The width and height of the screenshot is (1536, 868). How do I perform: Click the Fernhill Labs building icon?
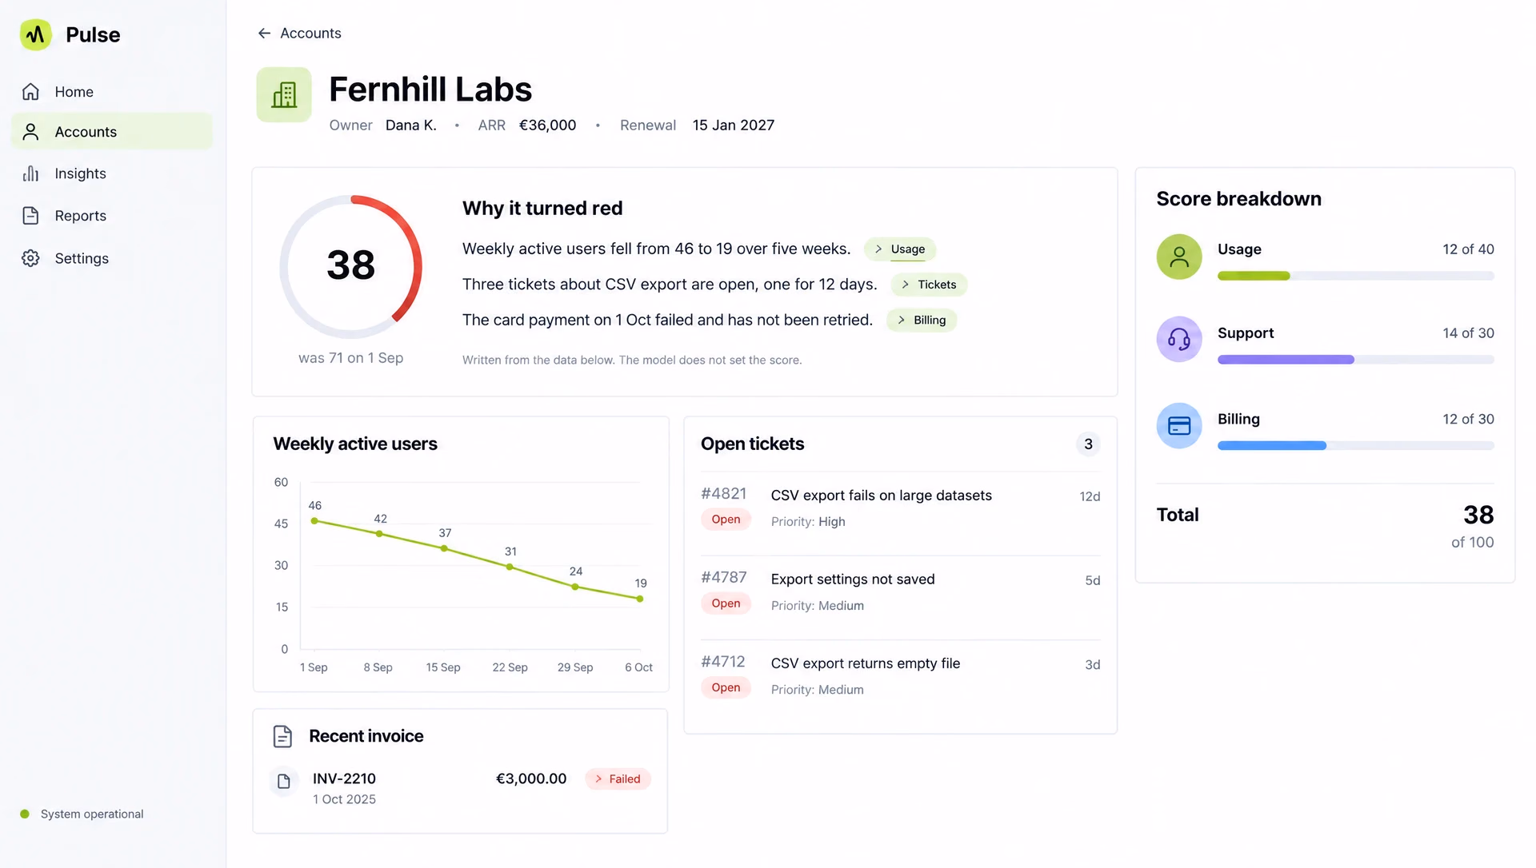point(284,95)
